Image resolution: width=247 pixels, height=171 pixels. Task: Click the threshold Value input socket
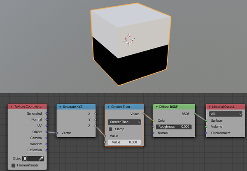click(105, 142)
